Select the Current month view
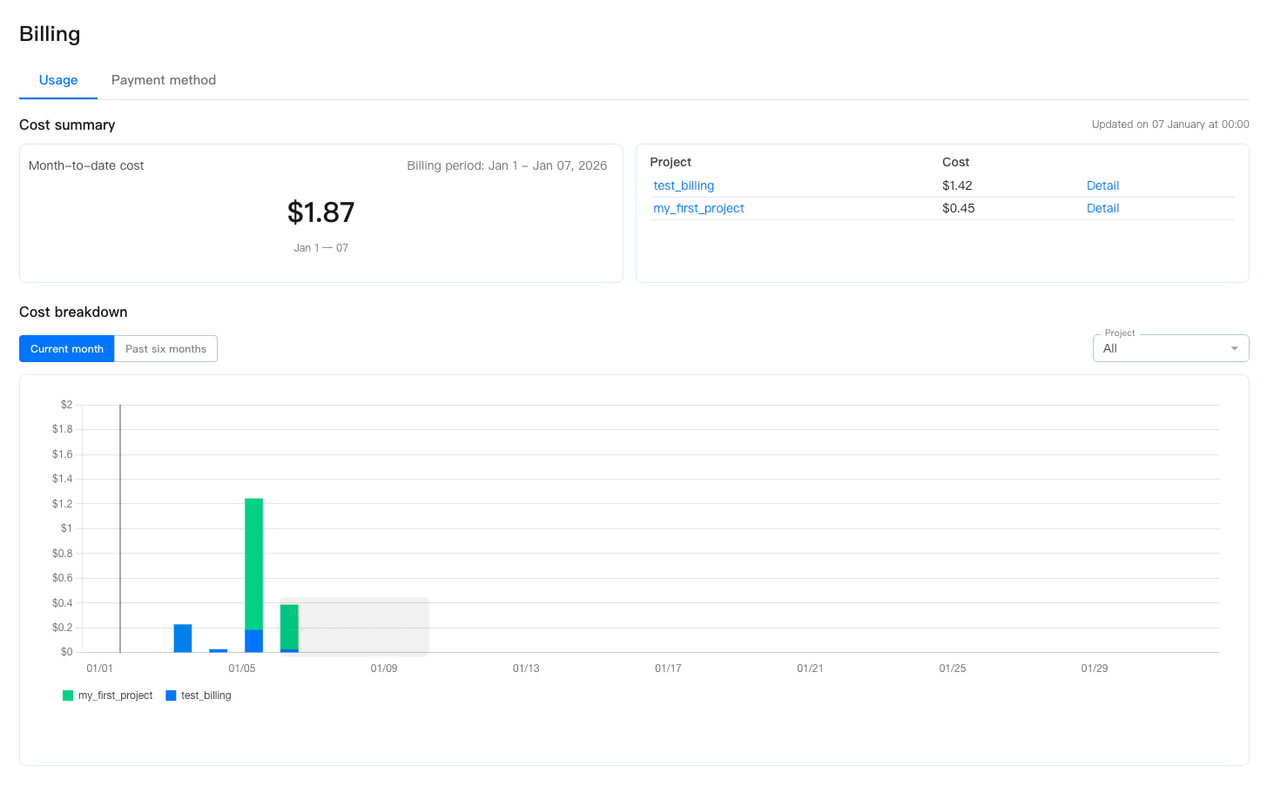This screenshot has width=1267, height=793. (67, 349)
